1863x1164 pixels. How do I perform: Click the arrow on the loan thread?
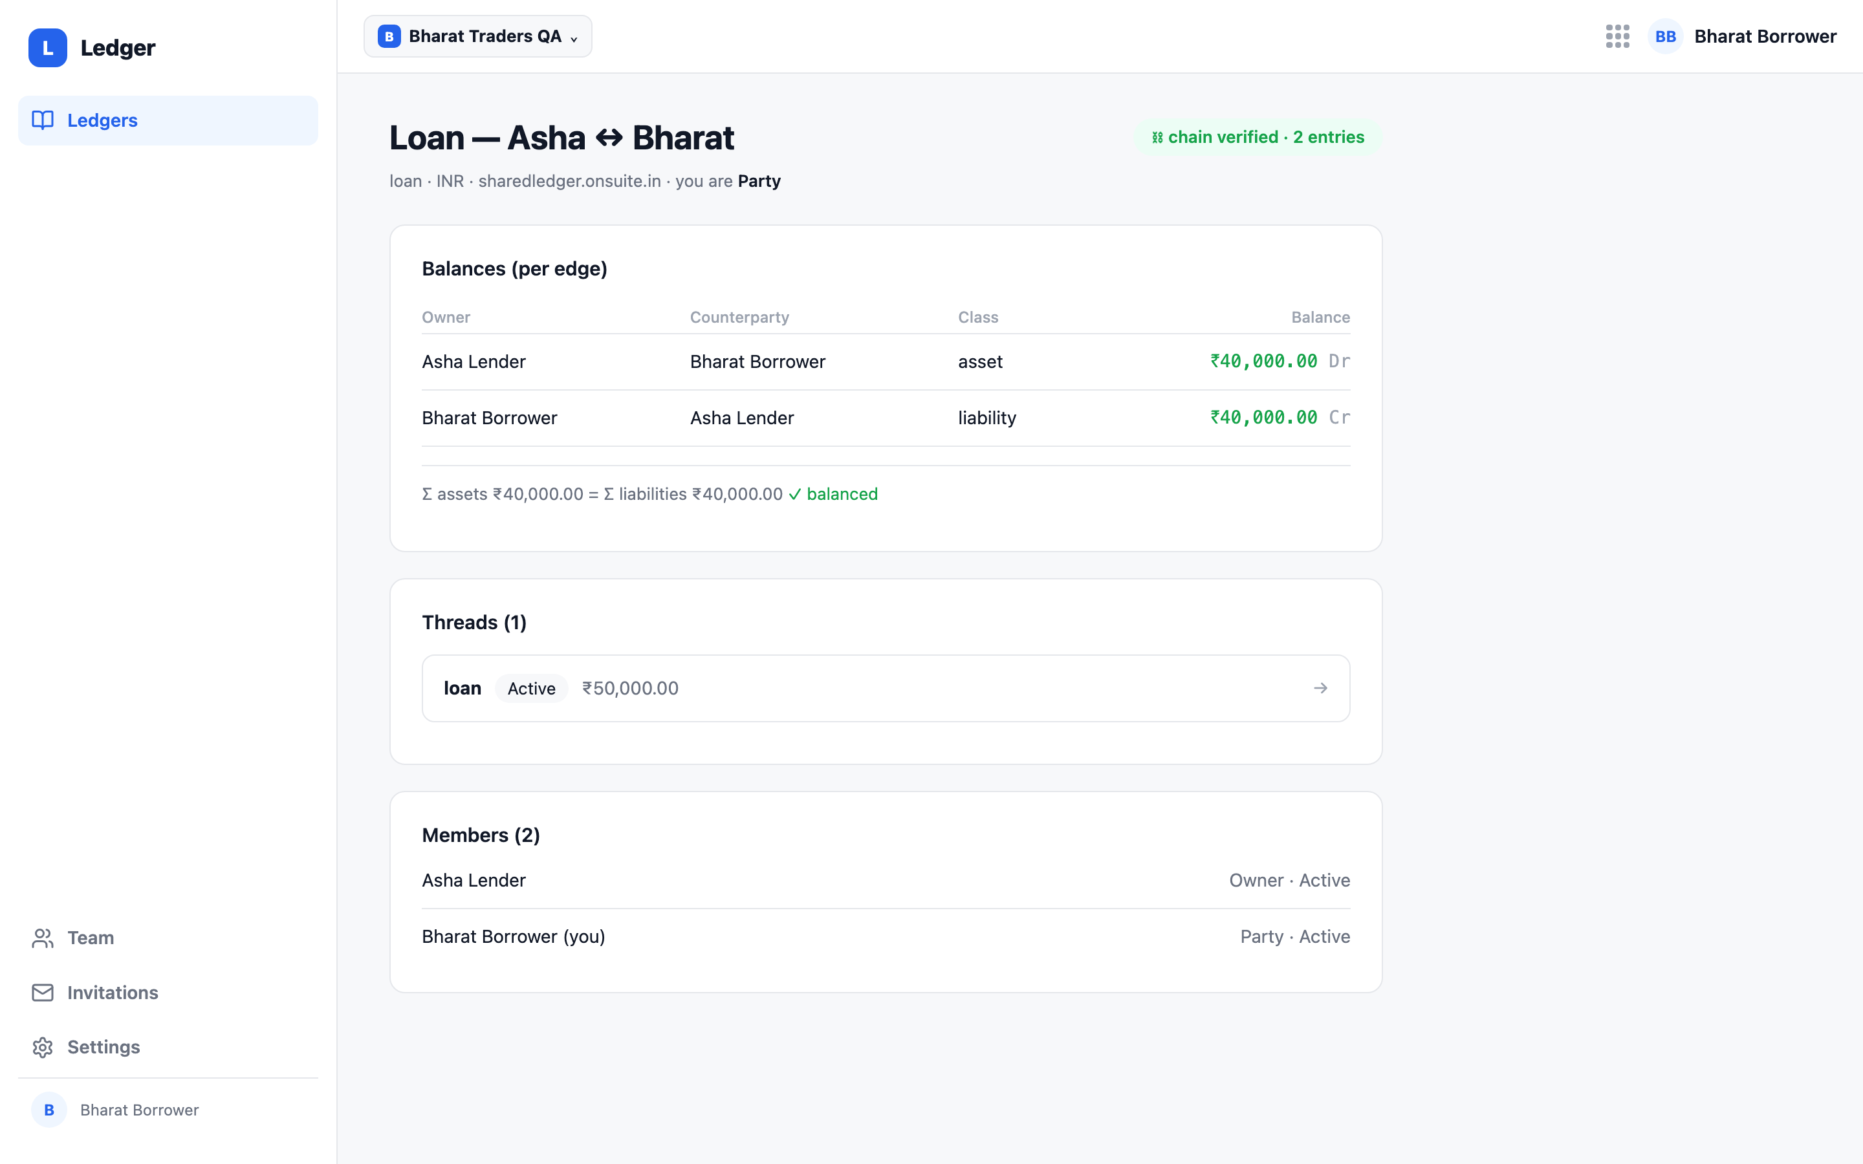(1320, 688)
